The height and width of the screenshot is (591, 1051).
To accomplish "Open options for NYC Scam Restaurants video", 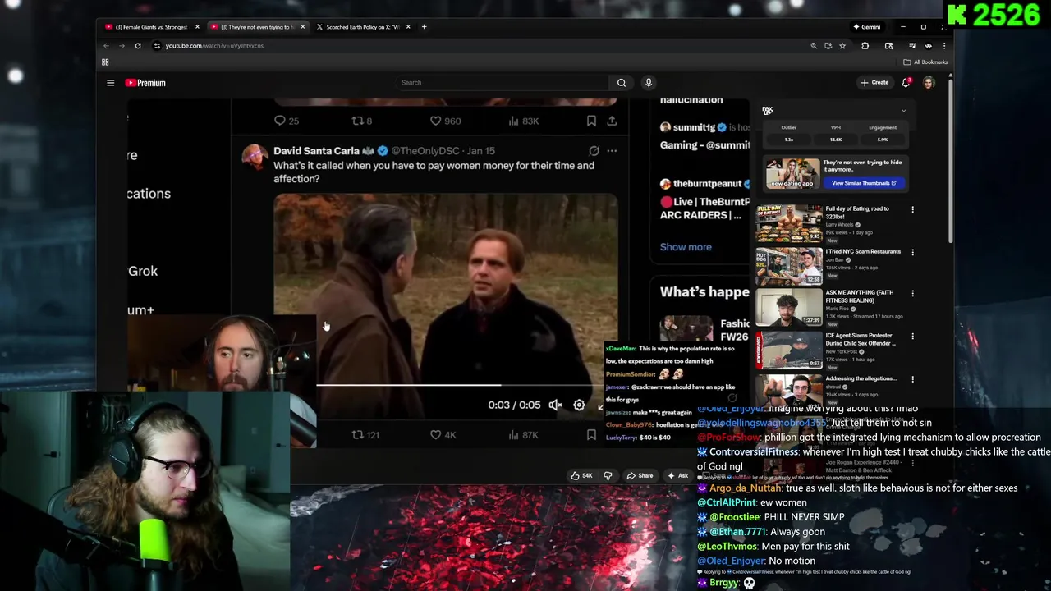I will pos(912,252).
